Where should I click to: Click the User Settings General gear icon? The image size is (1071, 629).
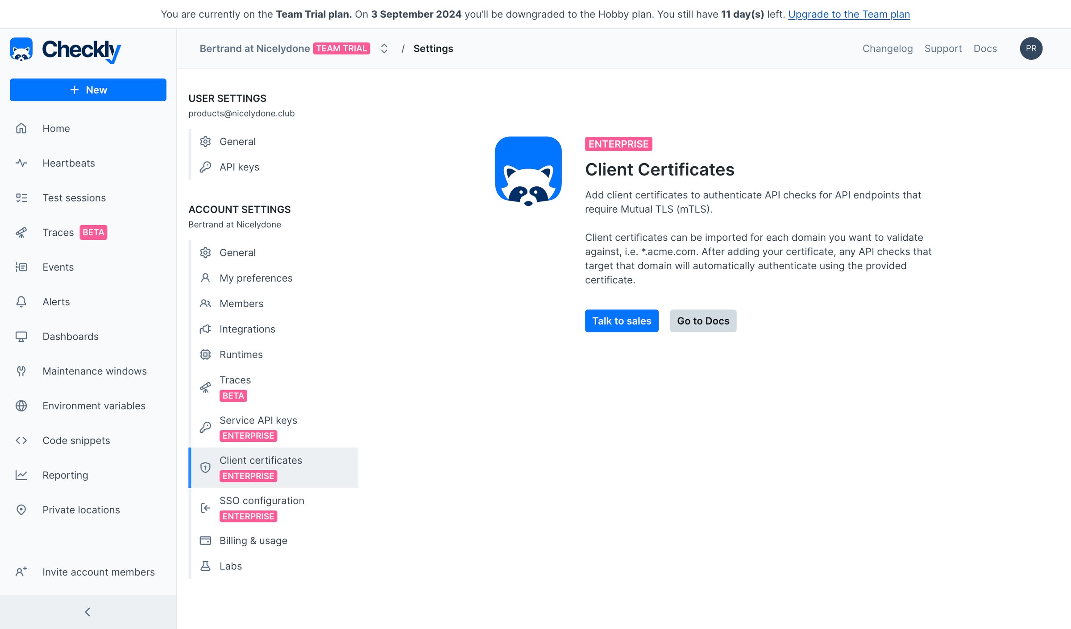click(x=205, y=142)
